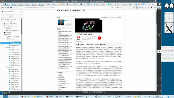The image size is (174, 98).
Task: Close the xclock window
Action: click(x=172, y=13)
